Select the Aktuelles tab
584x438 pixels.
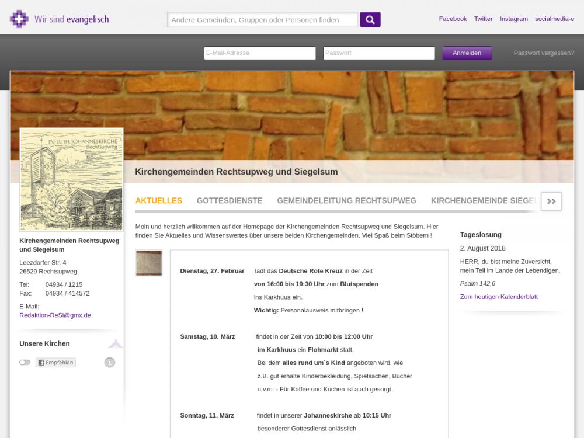[x=159, y=200]
